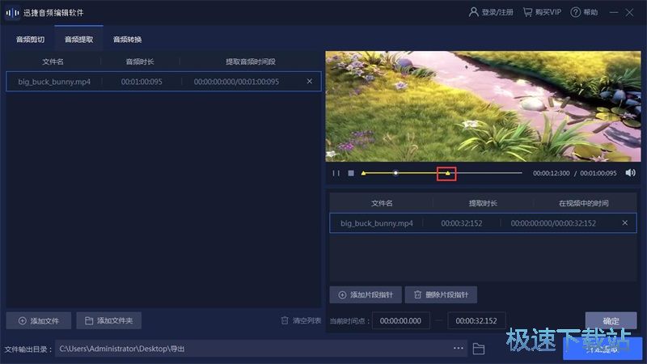Screen dimensions: 647x364
Task: Click the 在视频中的时间 column header
Action: (583, 203)
